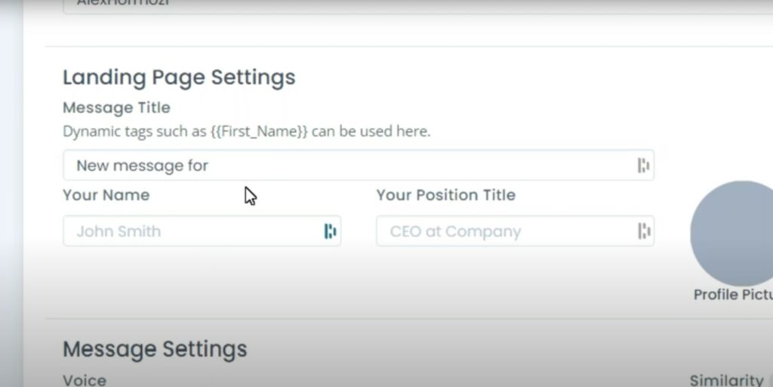The width and height of the screenshot is (773, 387).
Task: Focus the Your Name field showing John Smith
Action: pos(202,231)
